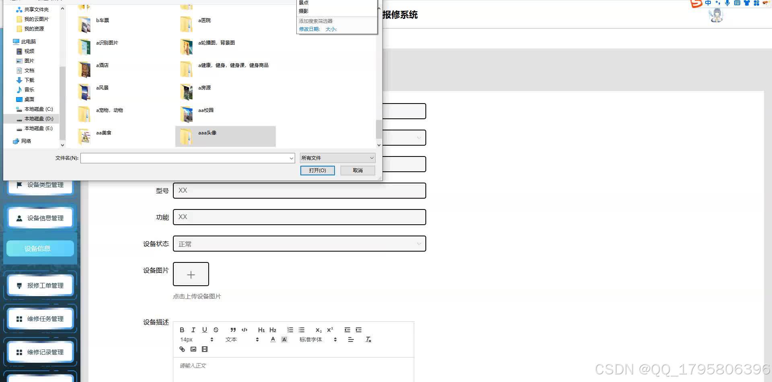Increase indent in the editor
Image resolution: width=772 pixels, height=382 pixels.
coord(359,330)
